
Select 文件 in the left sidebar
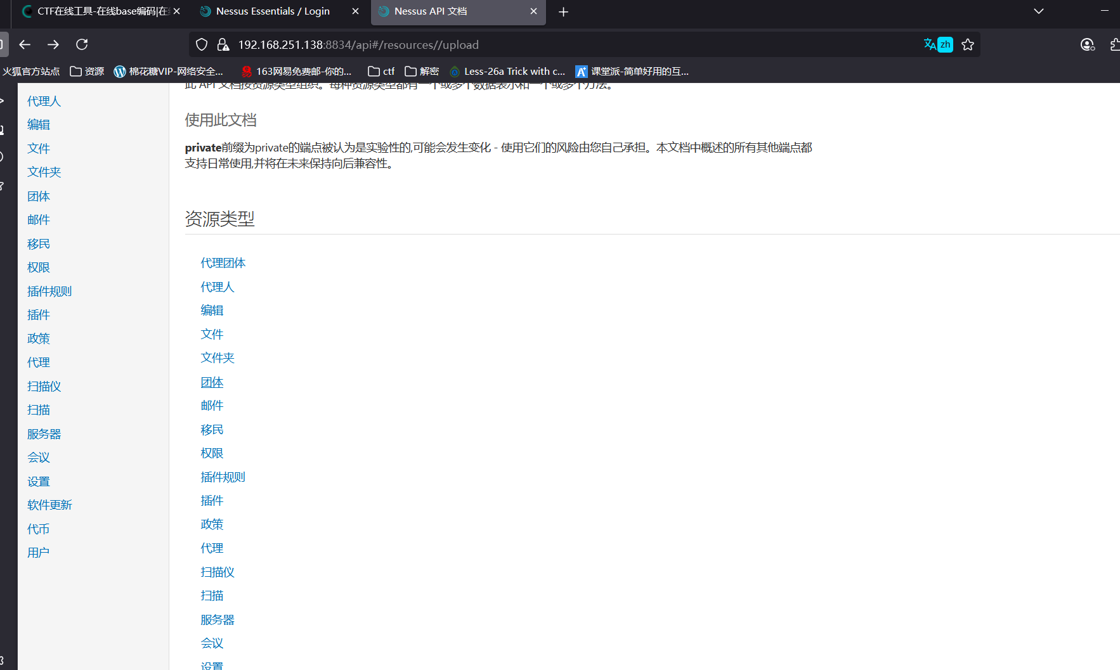click(39, 149)
